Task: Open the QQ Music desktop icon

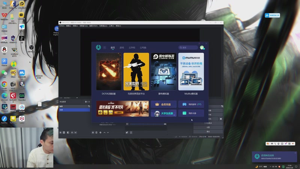Action: point(13,65)
